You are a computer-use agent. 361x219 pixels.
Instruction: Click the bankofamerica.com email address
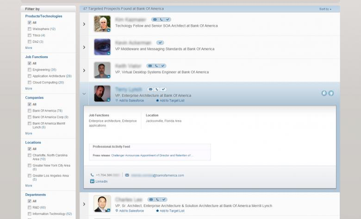coord(157,175)
